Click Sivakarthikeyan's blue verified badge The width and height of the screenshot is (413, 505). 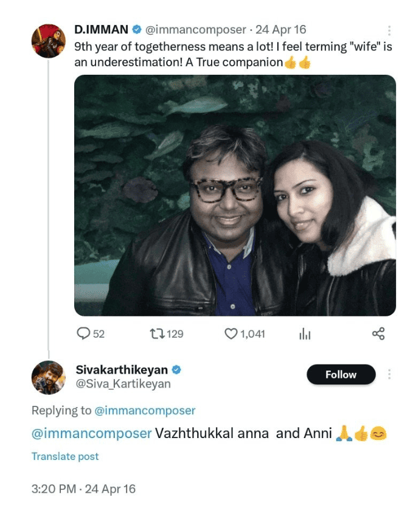pos(176,370)
